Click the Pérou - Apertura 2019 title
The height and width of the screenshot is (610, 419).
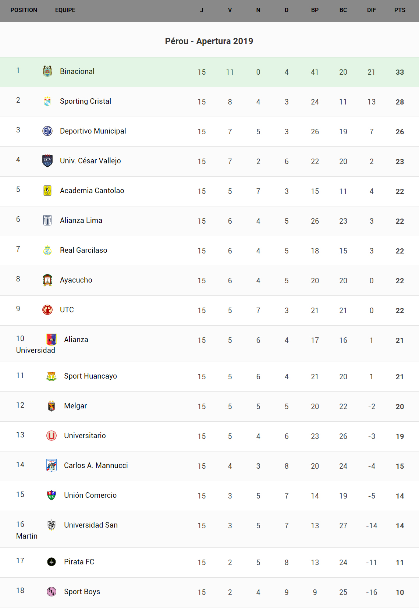pos(209,41)
